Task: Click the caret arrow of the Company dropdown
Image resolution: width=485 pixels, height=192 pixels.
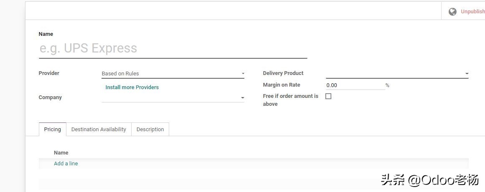Action: [243, 98]
